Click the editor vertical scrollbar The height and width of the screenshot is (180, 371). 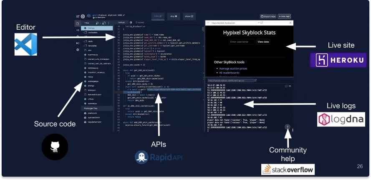tap(203, 29)
